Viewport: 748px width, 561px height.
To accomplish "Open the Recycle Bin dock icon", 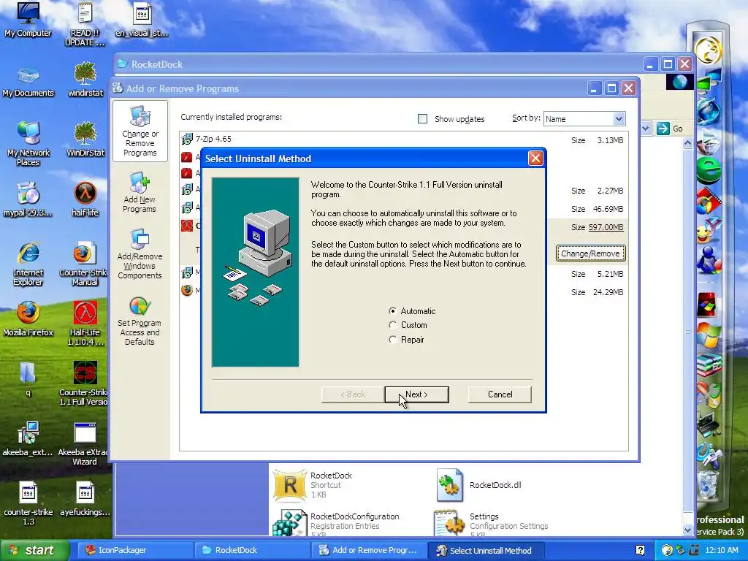I will click(x=708, y=484).
